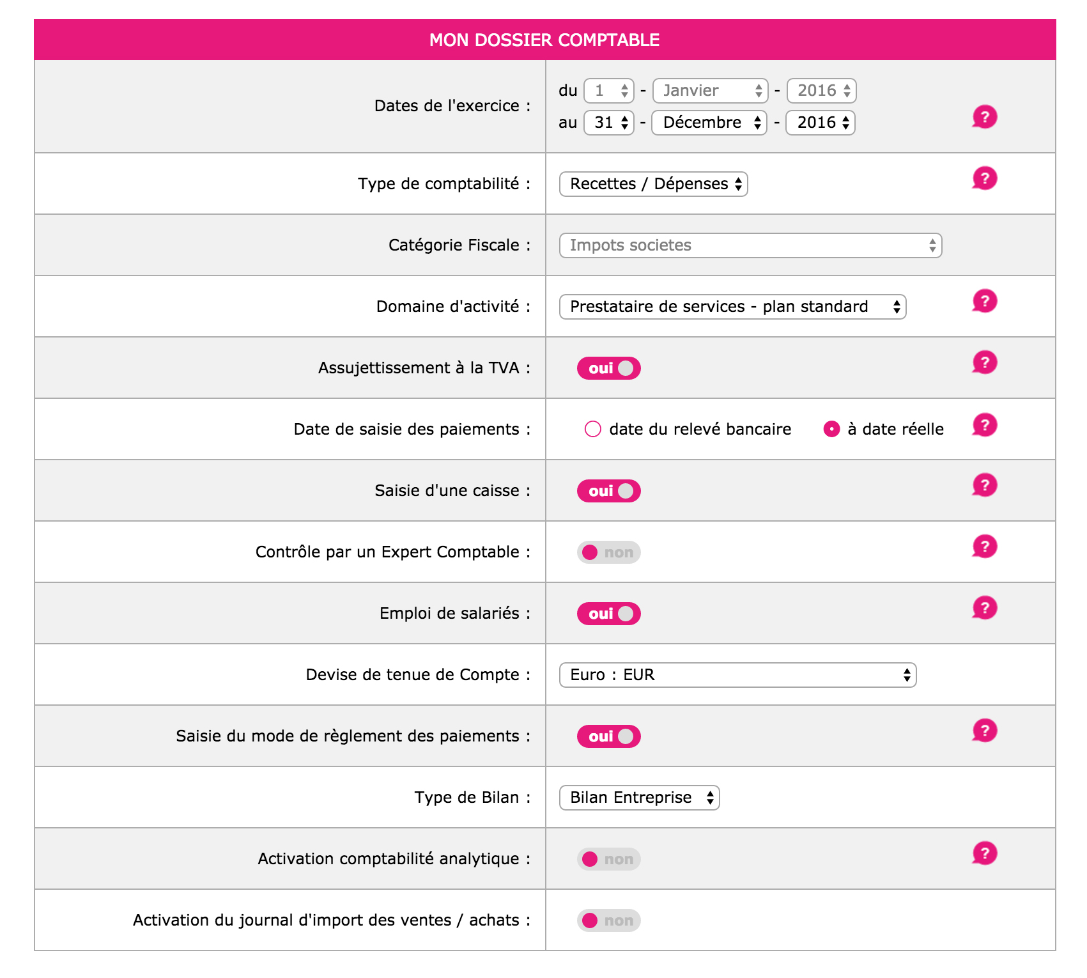
Task: Enable Contrôle par un Expert Comptable switch
Action: (608, 552)
